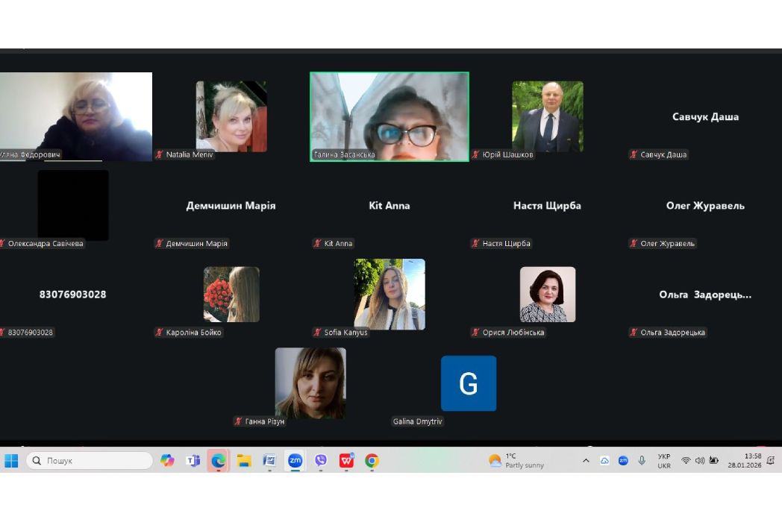Select Галина Засанська's active video tile
Screen dimensions: 782x522
tap(390, 116)
